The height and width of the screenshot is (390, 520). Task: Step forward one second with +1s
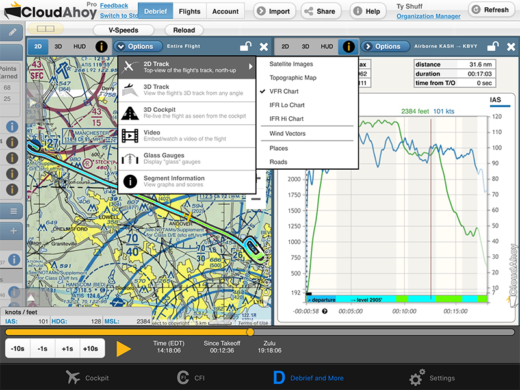[68, 348]
